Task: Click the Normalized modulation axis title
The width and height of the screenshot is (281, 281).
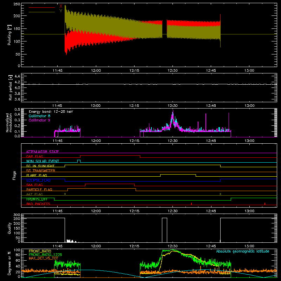Action: 9,123
